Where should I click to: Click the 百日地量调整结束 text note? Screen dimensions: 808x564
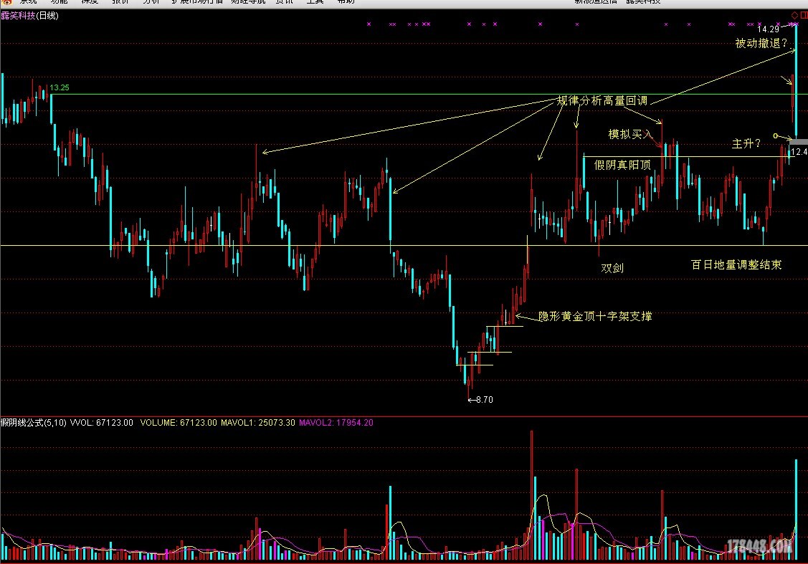(736, 264)
